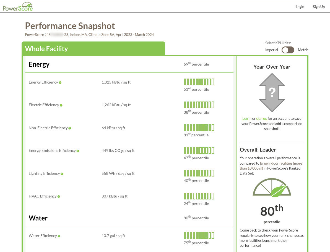Click the Non-Electric Efficiency label
Image resolution: width=330 pixels, height=252 pixels.
(48, 128)
